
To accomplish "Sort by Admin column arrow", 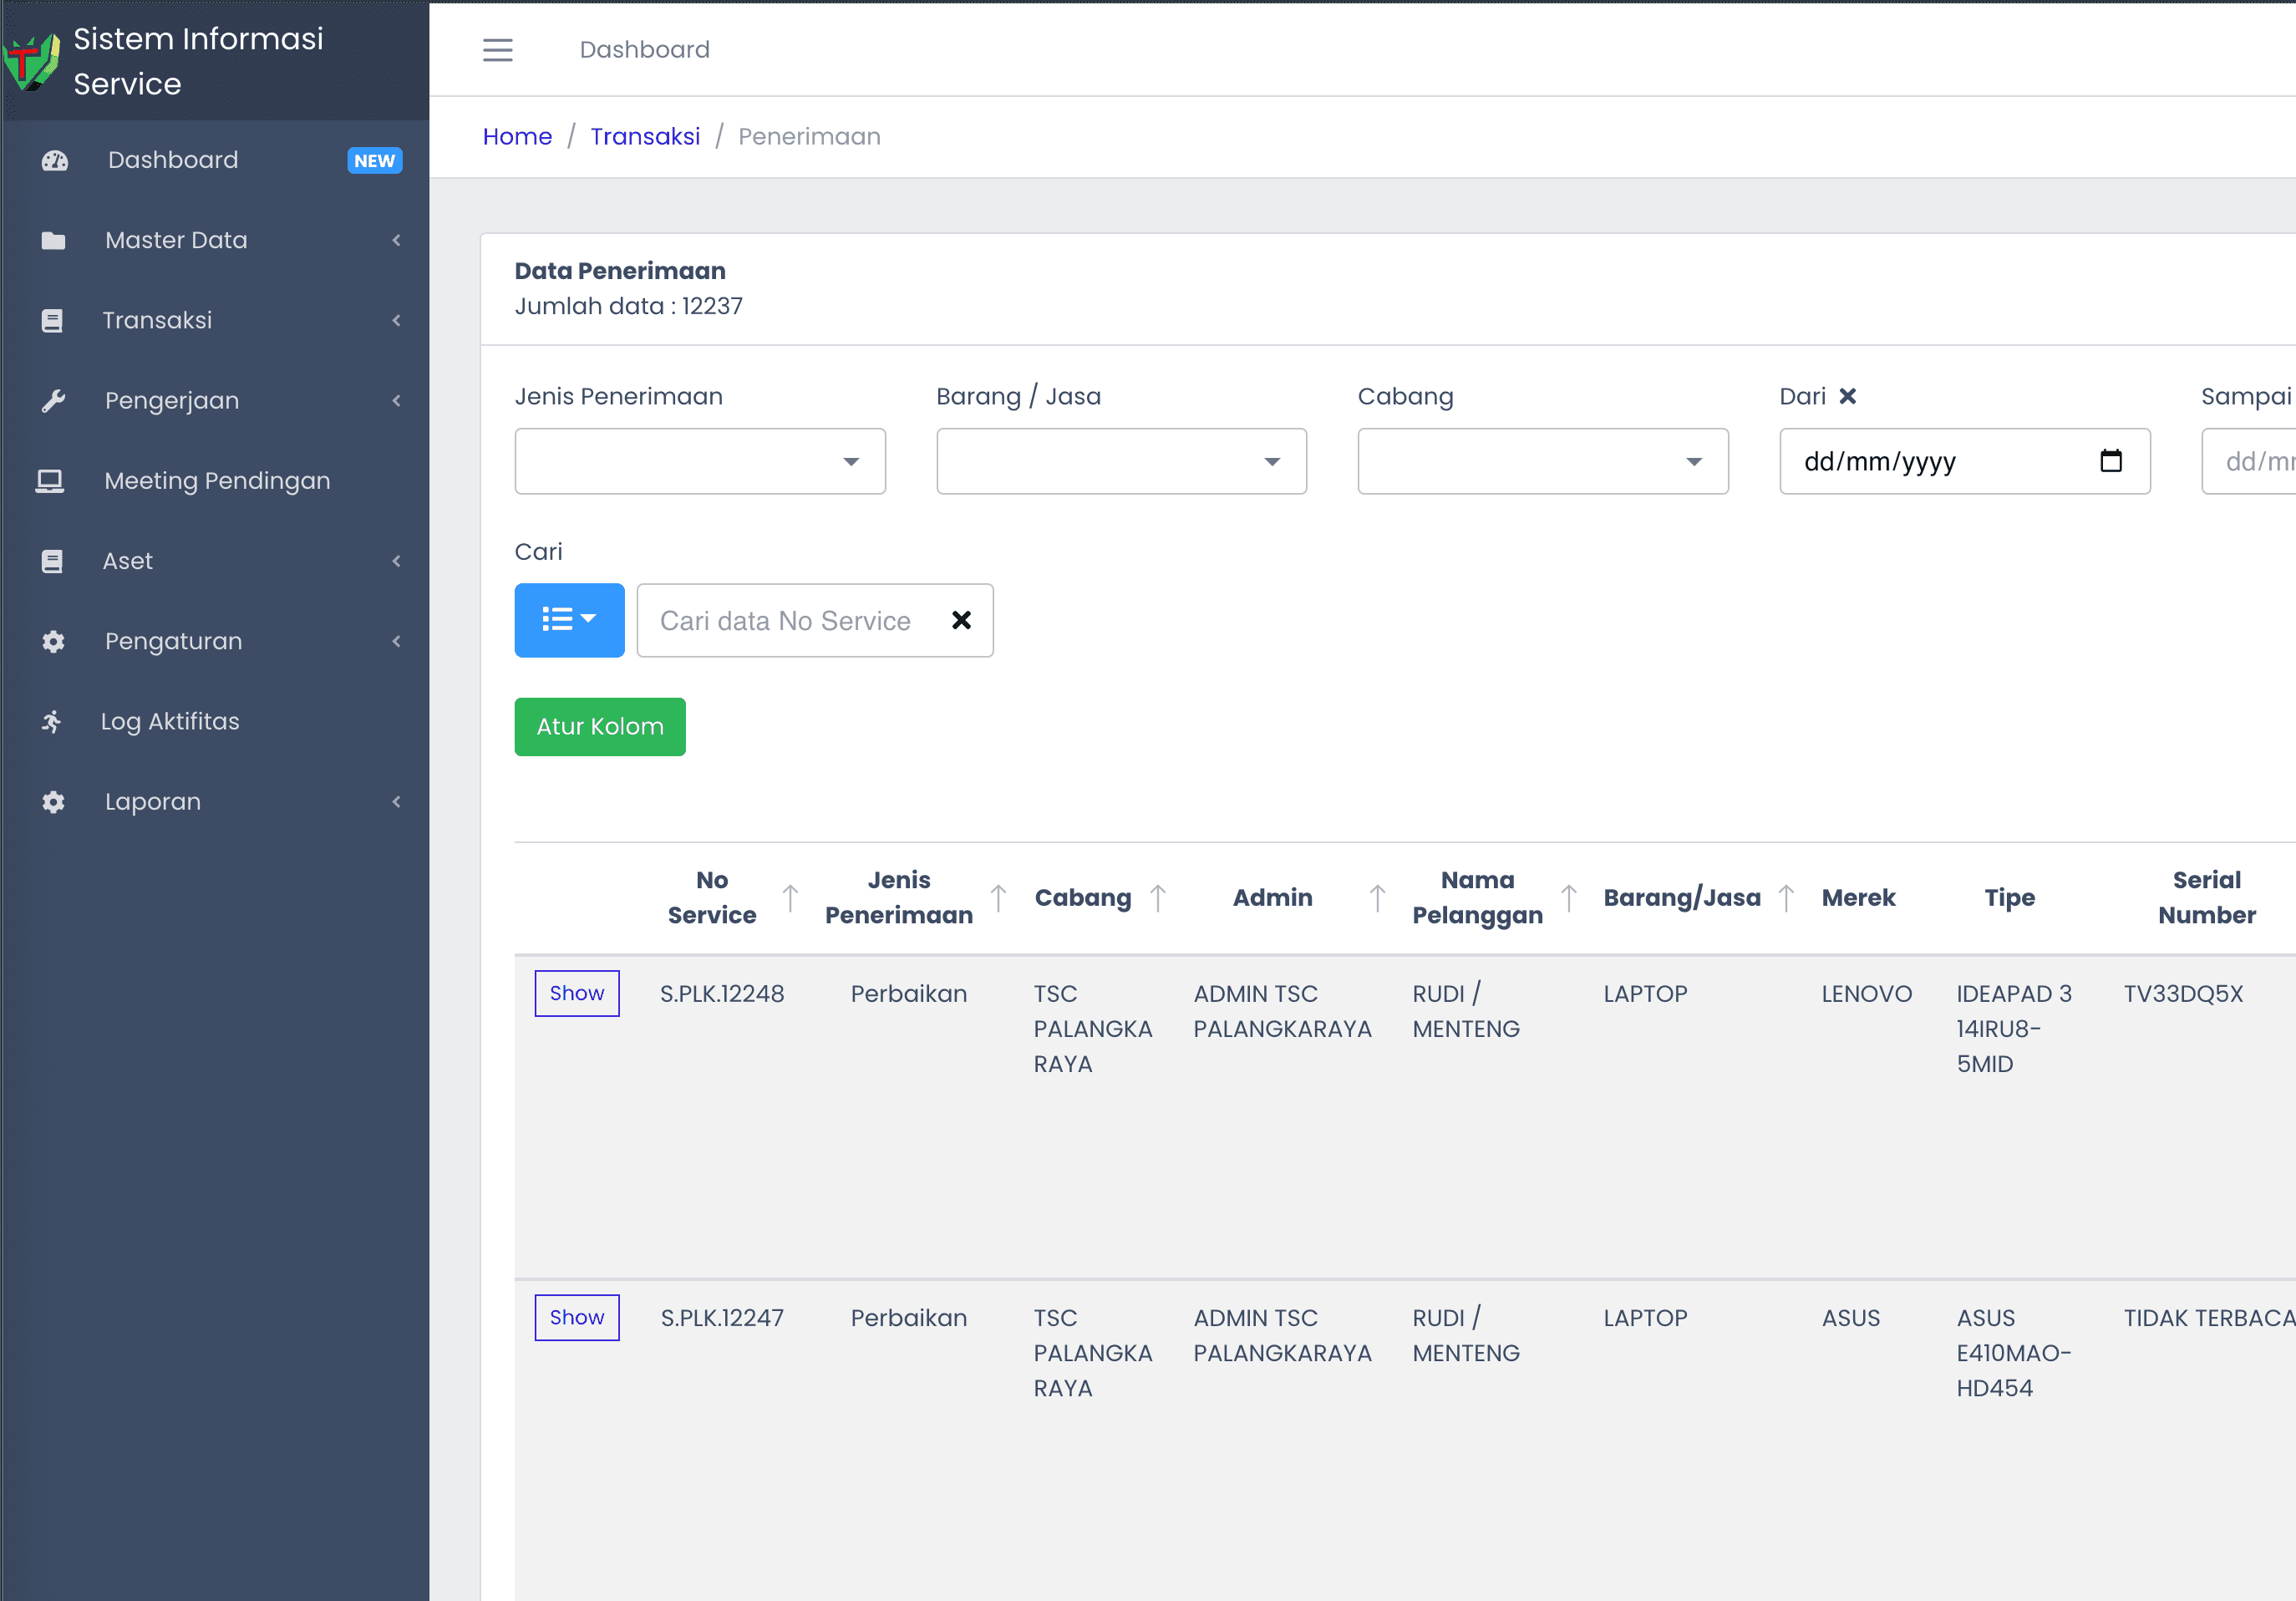I will click(1377, 898).
